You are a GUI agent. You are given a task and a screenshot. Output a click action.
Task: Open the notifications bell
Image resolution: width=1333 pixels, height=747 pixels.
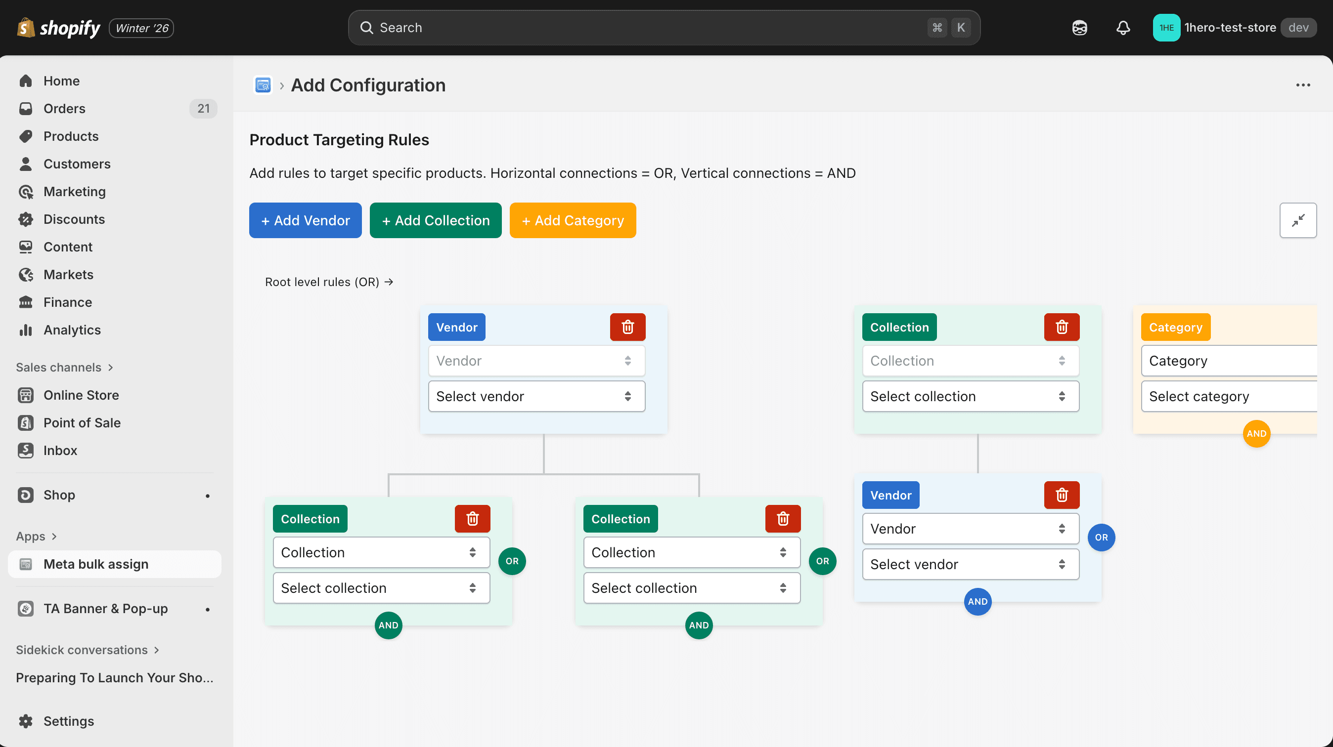(x=1122, y=27)
